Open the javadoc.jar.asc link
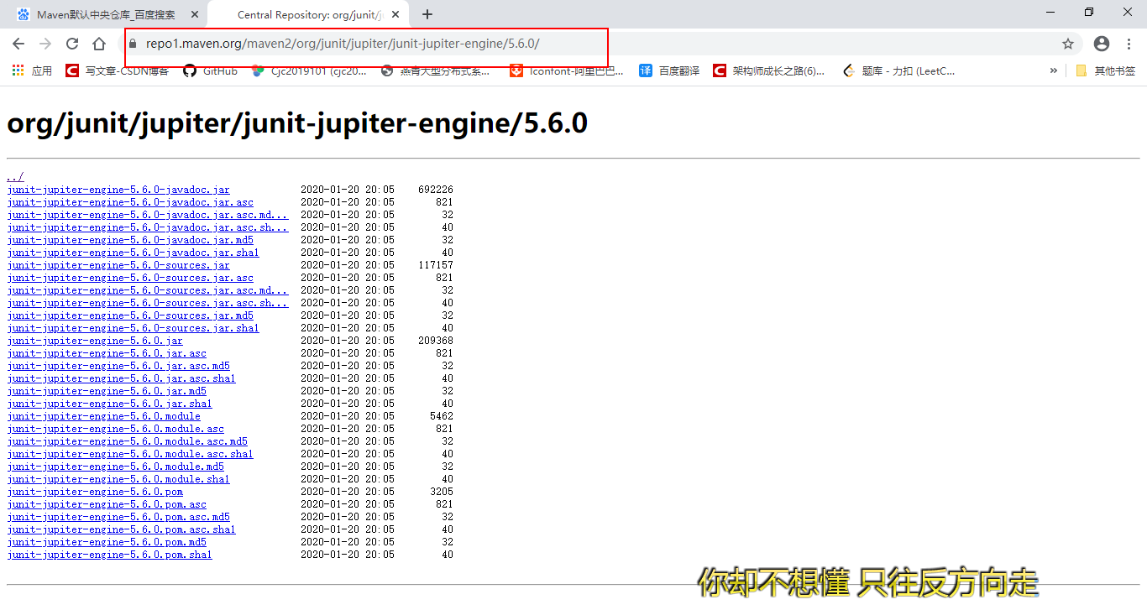This screenshot has height=610, width=1147. tap(130, 202)
